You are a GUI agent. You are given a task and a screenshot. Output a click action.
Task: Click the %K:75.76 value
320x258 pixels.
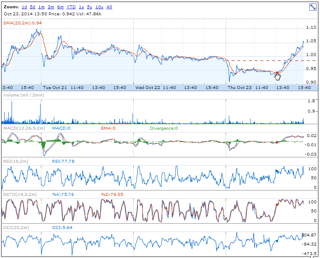click(63, 194)
